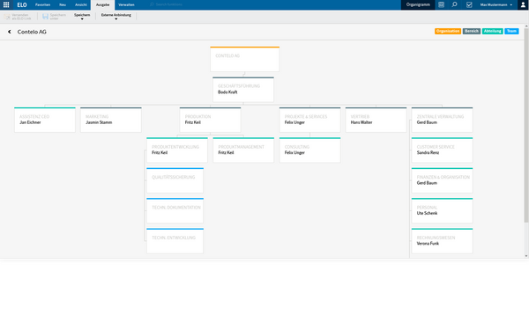Screen dimensions: 529x330
Task: Open the search magnifier icon
Action: click(x=454, y=4)
